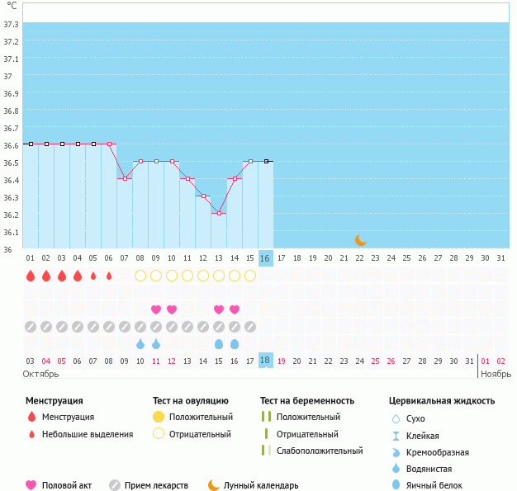Click the watery fluid drop on cycle day 08
Screen dimensions: 517x491
tap(140, 343)
